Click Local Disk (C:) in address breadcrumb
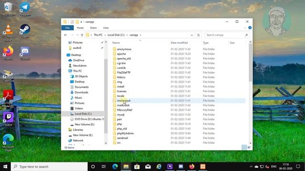This screenshot has width=305, height=171. click(x=116, y=35)
